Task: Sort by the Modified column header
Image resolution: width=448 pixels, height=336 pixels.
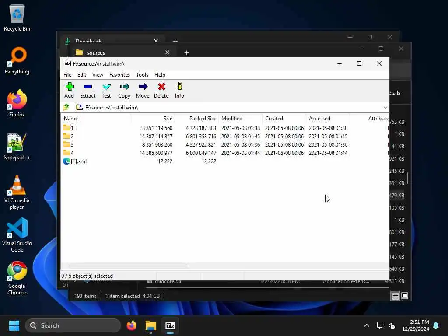Action: click(240, 118)
